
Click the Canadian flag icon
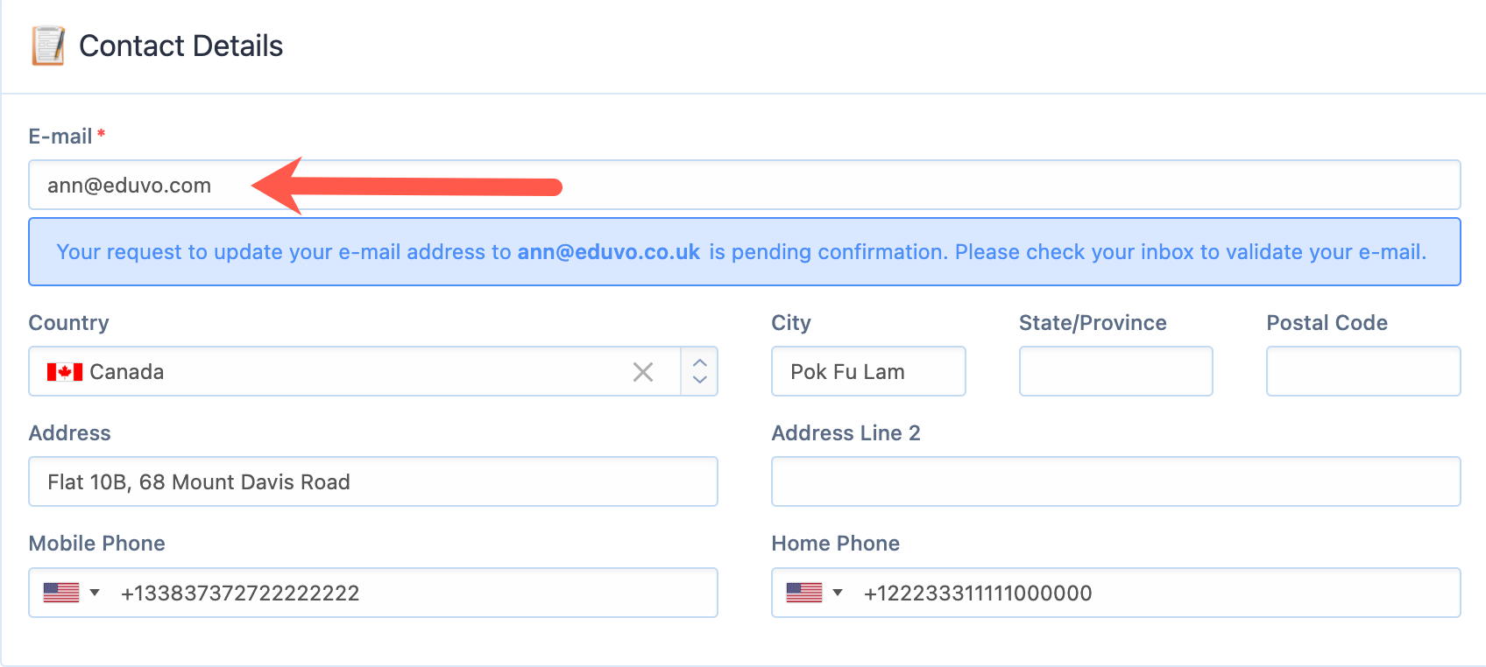[x=65, y=372]
